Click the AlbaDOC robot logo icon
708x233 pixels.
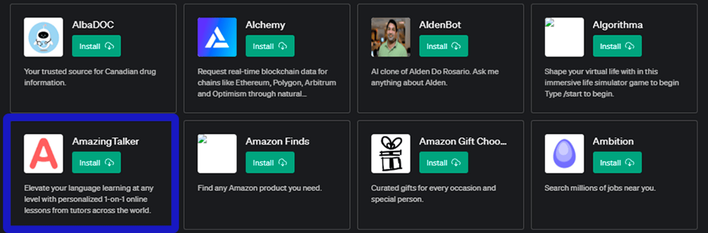(x=44, y=37)
